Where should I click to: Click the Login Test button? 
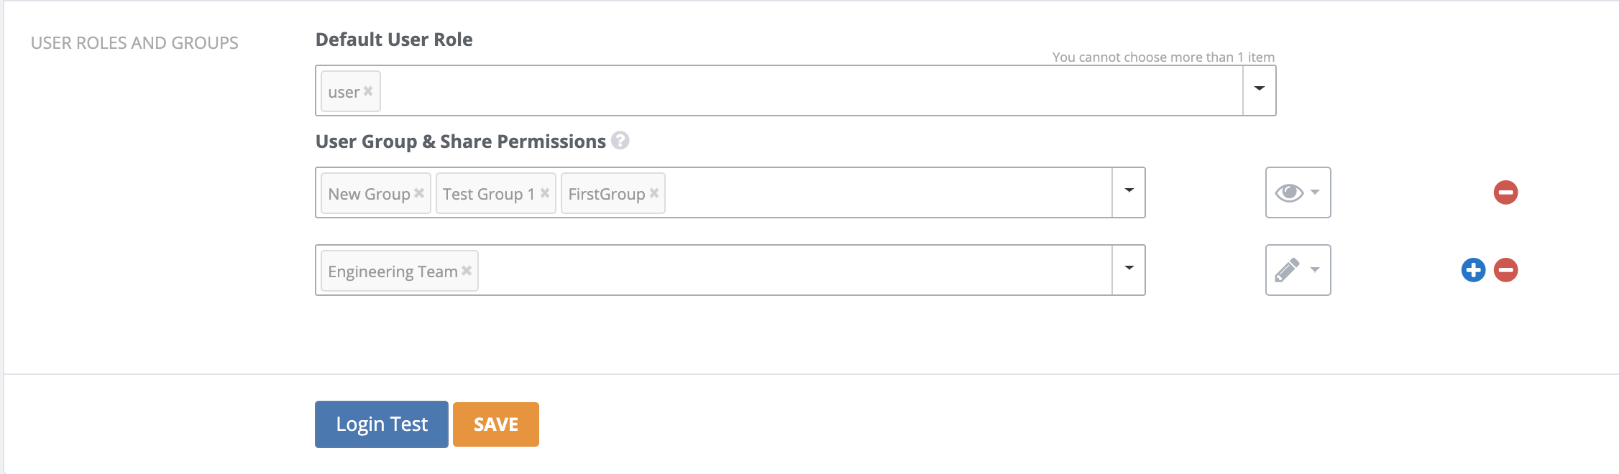pos(382,424)
